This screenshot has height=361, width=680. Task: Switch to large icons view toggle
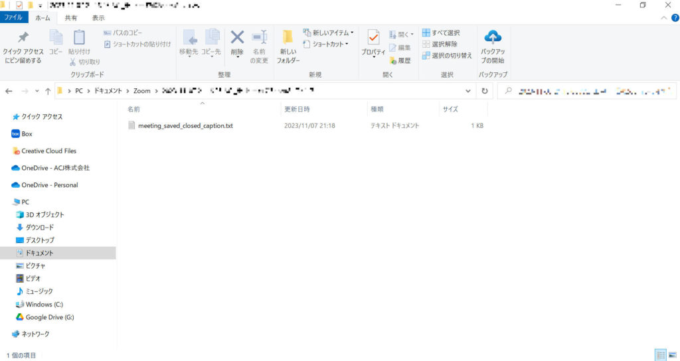[x=671, y=355]
